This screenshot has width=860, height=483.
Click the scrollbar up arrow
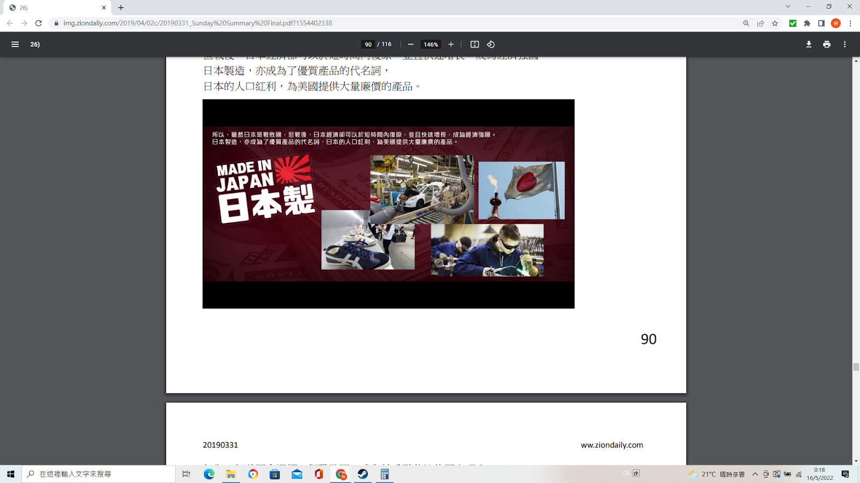[x=856, y=61]
